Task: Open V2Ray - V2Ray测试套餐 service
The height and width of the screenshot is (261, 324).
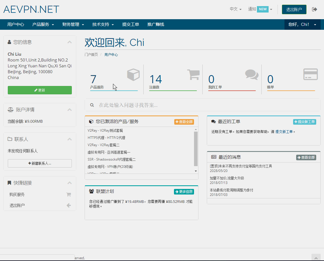Action: click(105, 130)
